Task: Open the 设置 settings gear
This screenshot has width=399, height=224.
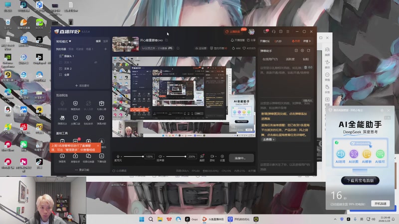Action: click(222, 157)
